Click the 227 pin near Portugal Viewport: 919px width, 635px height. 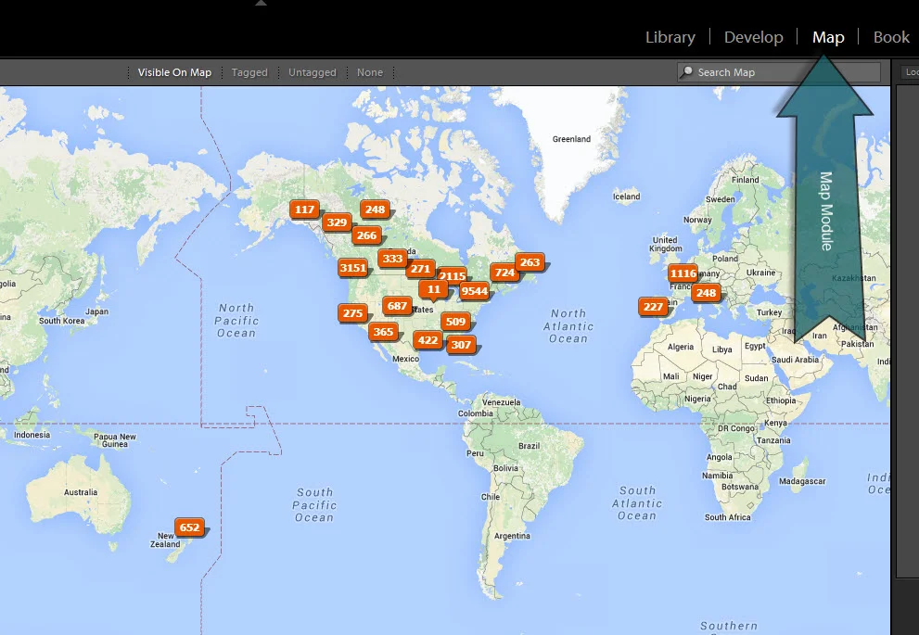tap(653, 307)
